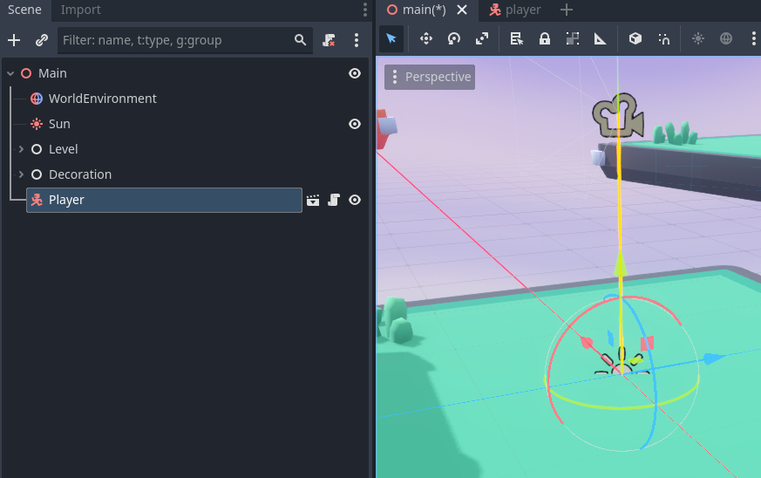Expand the Decoration node children

tap(21, 174)
